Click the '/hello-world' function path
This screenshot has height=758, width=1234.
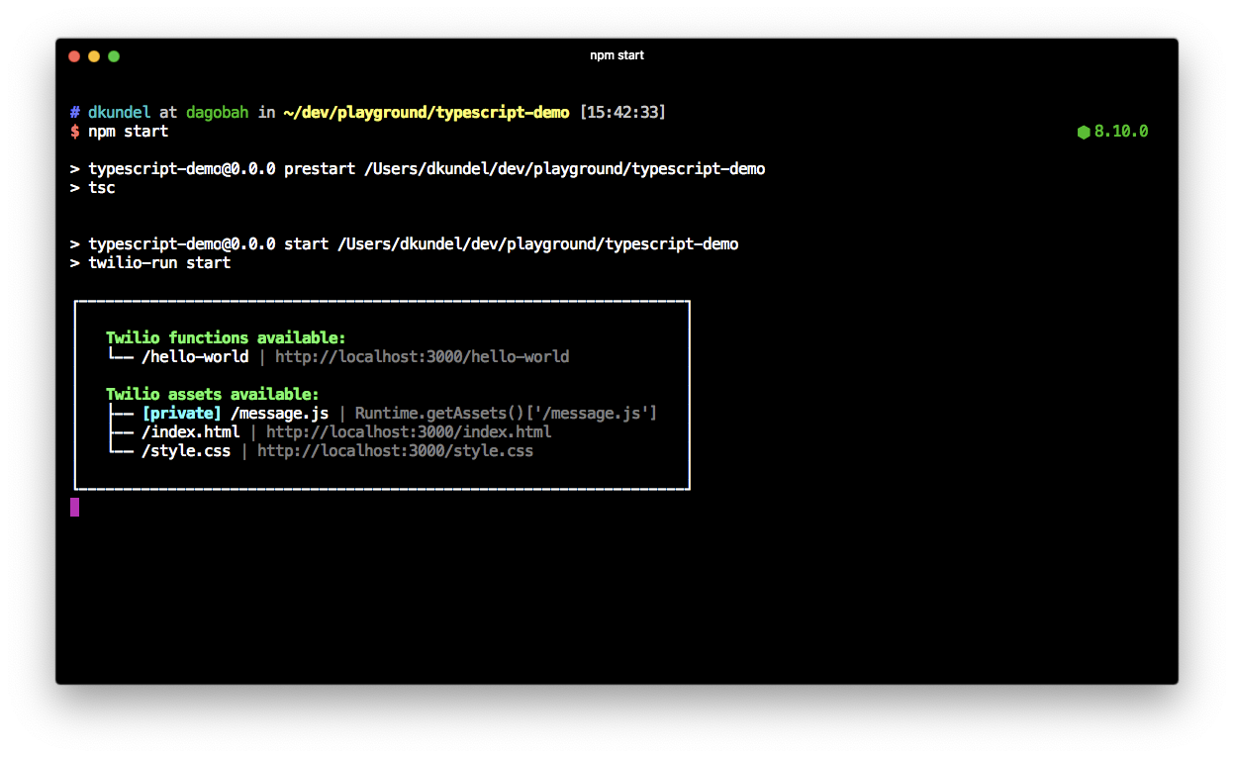[x=195, y=356]
